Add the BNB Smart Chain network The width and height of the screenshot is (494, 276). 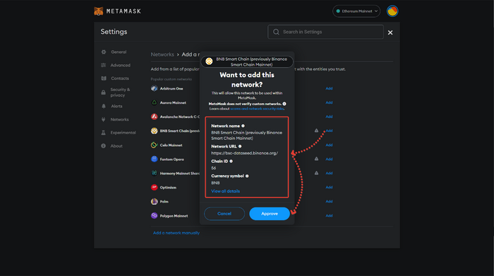click(329, 131)
